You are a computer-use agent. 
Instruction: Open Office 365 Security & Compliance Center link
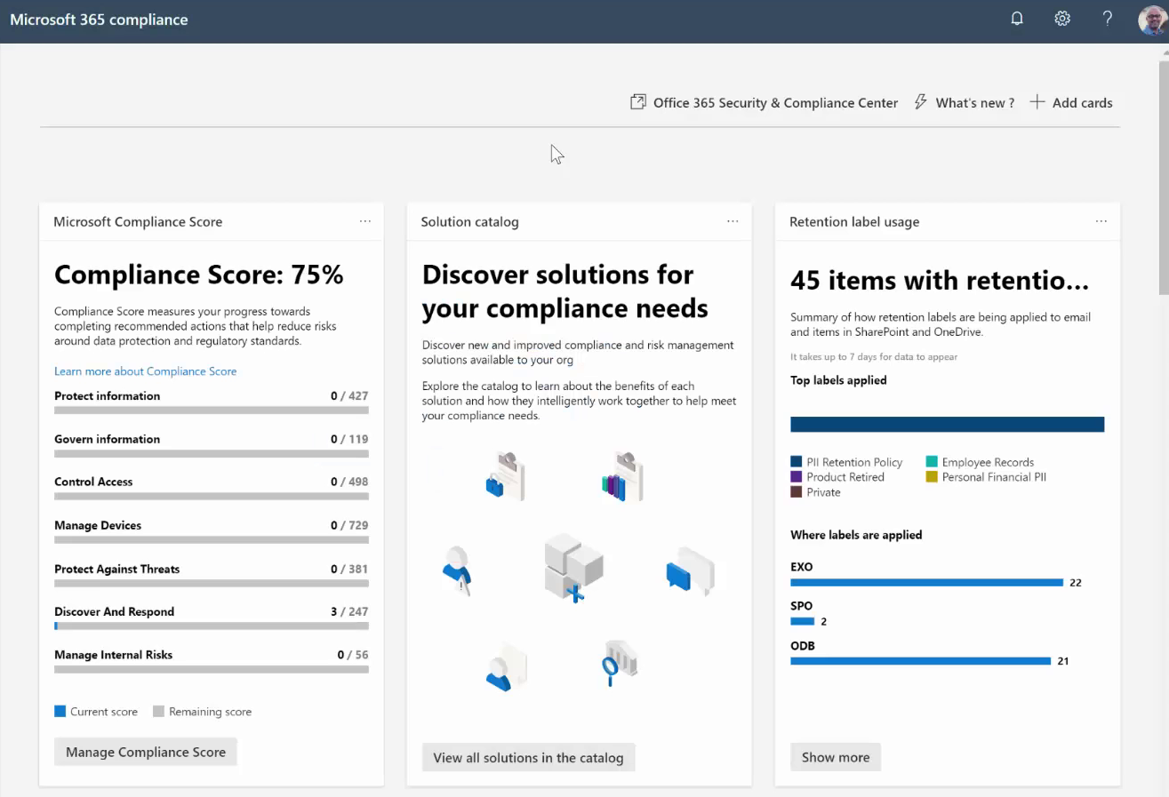(775, 103)
